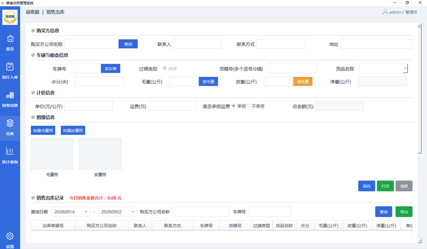Collapse the 车辆与粮食信息 section icon
Viewport: 427px width, 249px height.
coord(33,55)
